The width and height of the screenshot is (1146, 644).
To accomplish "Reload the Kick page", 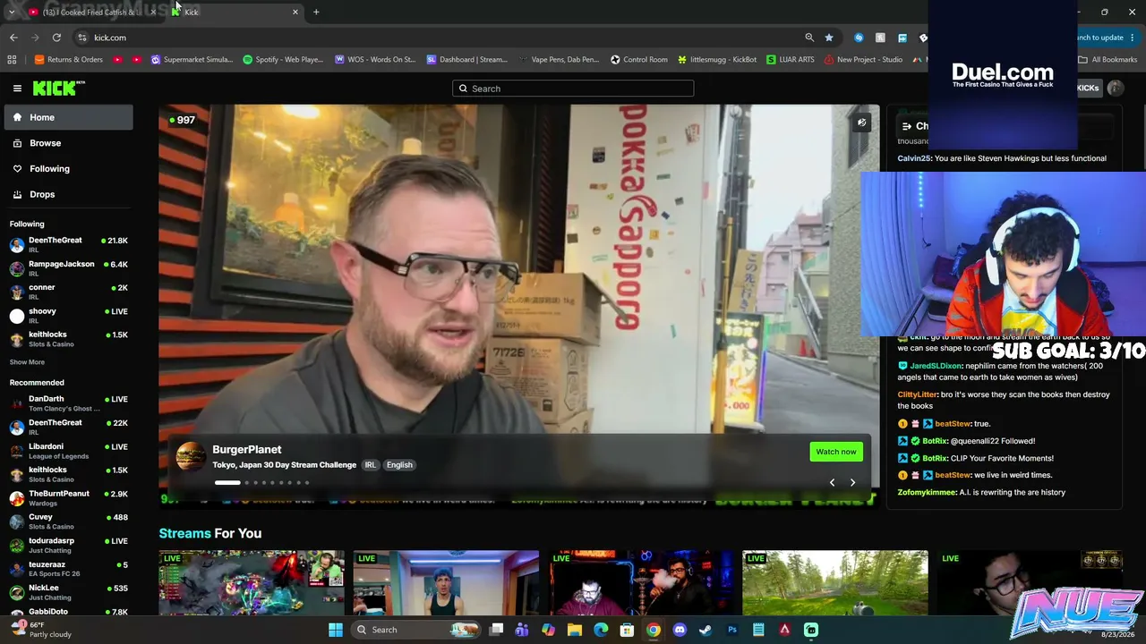I will (56, 38).
